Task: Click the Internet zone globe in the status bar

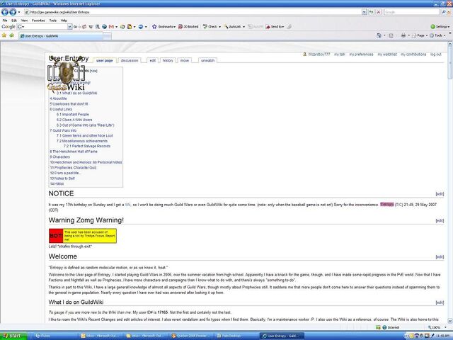Action: pos(384,327)
